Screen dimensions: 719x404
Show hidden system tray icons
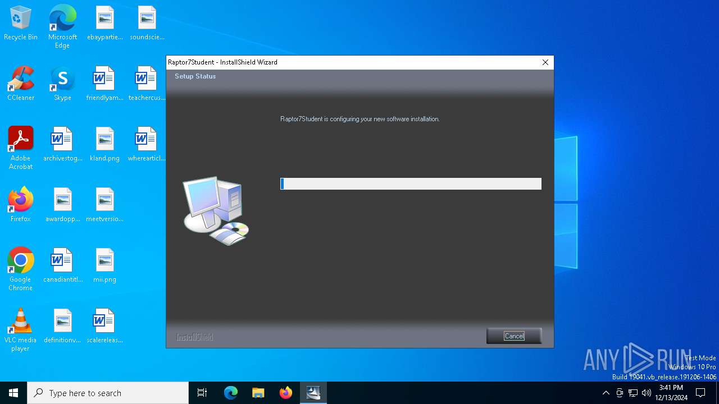click(x=606, y=393)
